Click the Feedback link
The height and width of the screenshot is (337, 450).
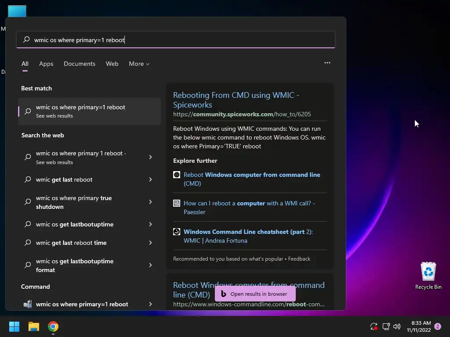tap(299, 259)
